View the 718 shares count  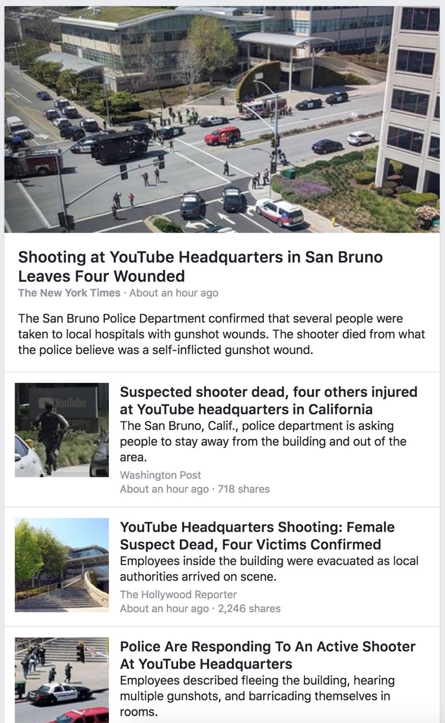(244, 489)
